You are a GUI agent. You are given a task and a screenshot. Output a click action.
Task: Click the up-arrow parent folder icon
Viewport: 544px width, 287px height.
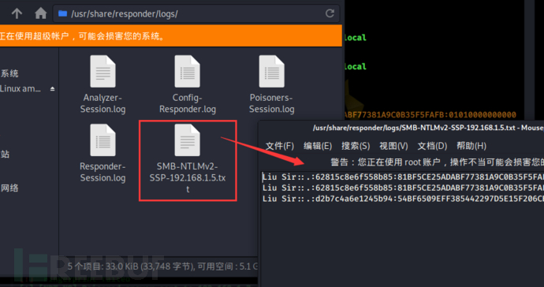[17, 13]
